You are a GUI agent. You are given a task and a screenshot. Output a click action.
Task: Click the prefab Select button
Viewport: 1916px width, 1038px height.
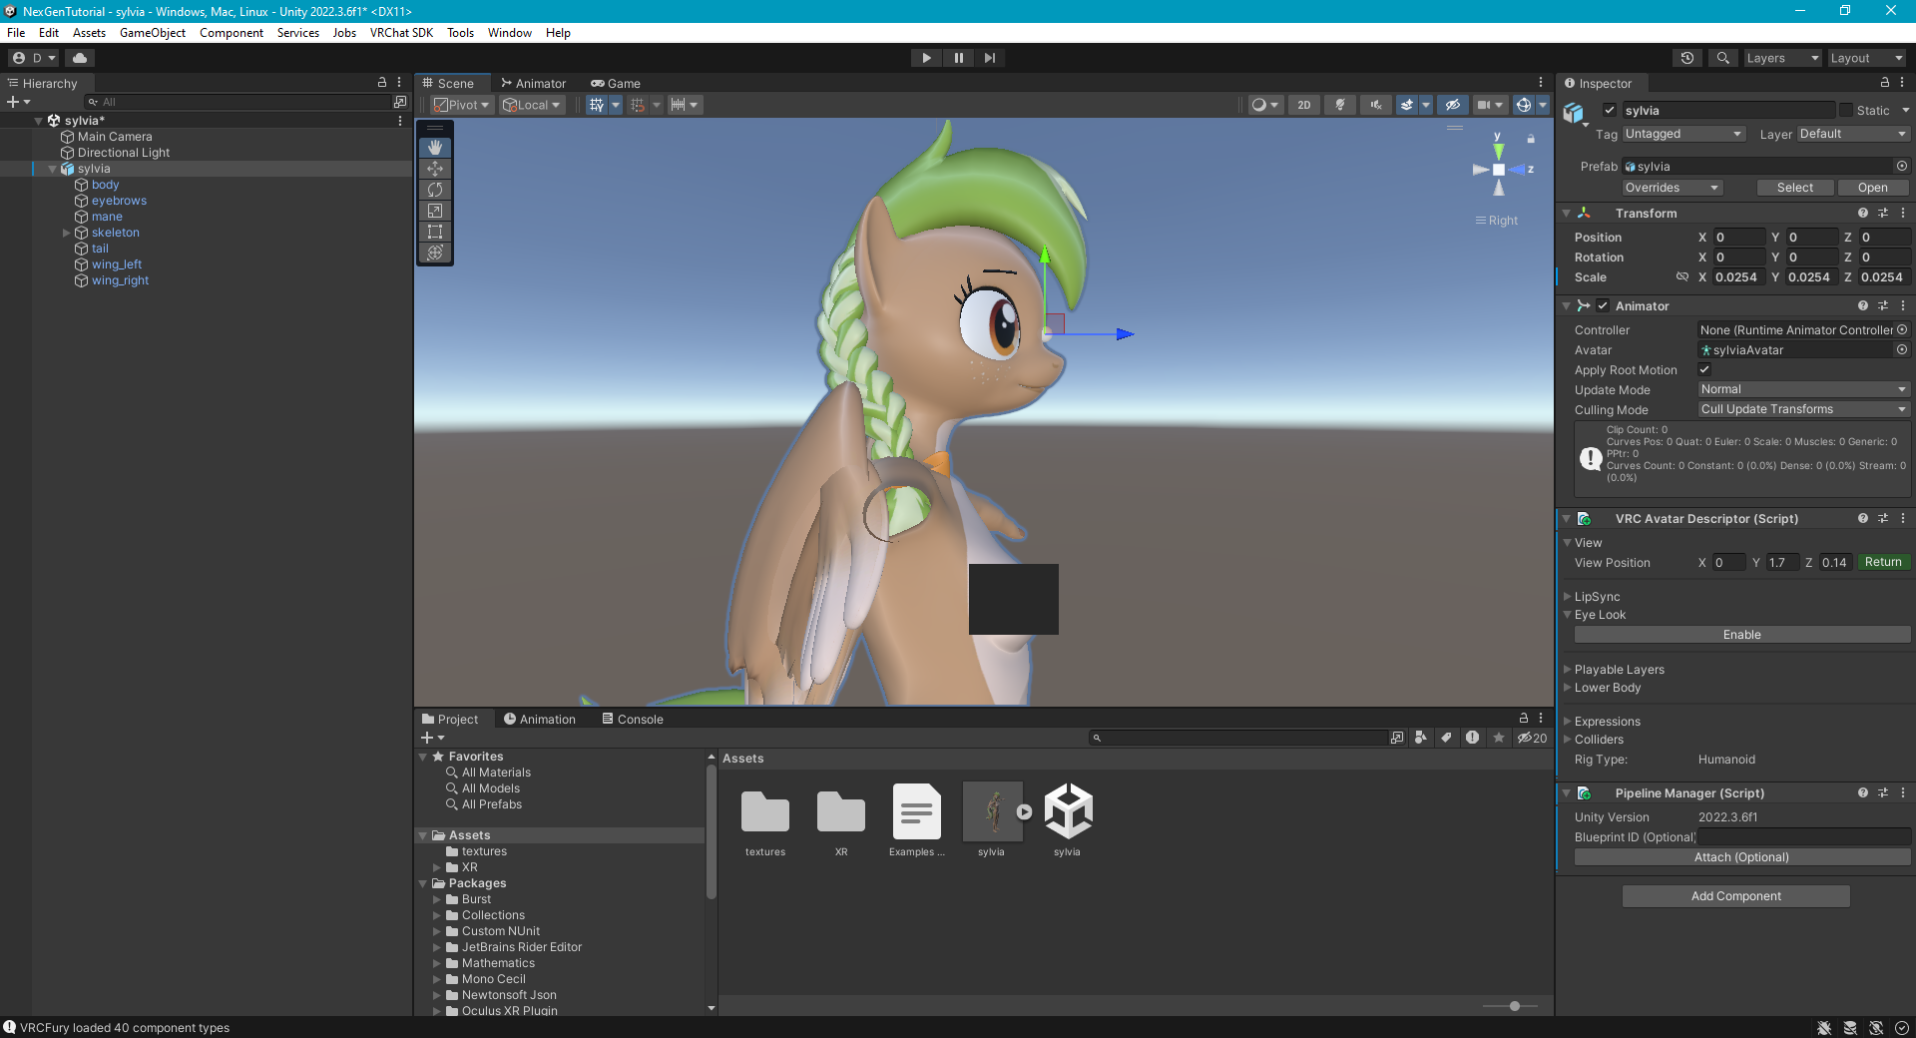coord(1794,188)
